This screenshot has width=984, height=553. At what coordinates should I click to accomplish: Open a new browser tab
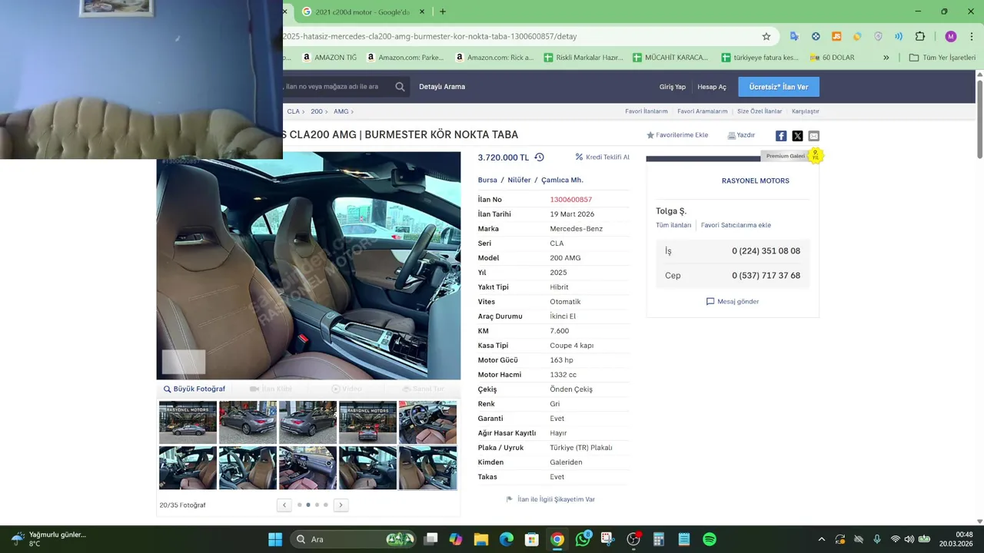[x=443, y=12]
